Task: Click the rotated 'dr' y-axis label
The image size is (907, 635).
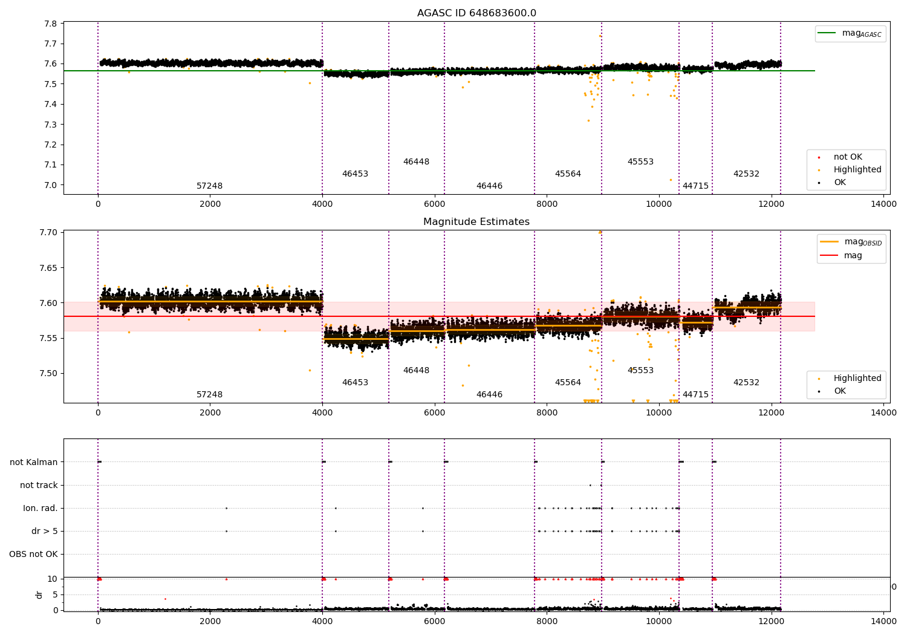Action: tap(39, 594)
